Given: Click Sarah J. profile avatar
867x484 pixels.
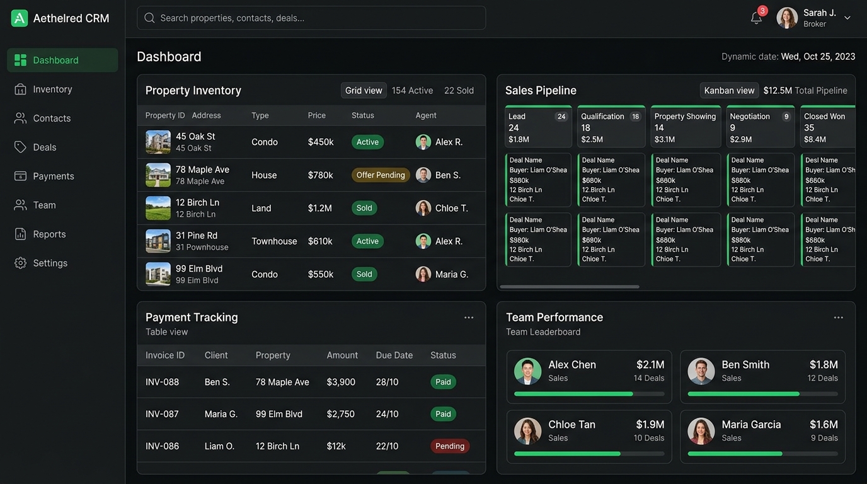Looking at the screenshot, I should 787,18.
